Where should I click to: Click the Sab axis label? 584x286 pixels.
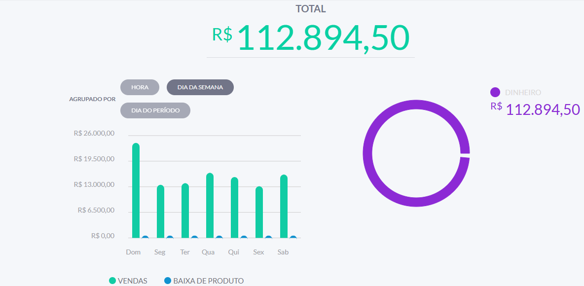[283, 252]
